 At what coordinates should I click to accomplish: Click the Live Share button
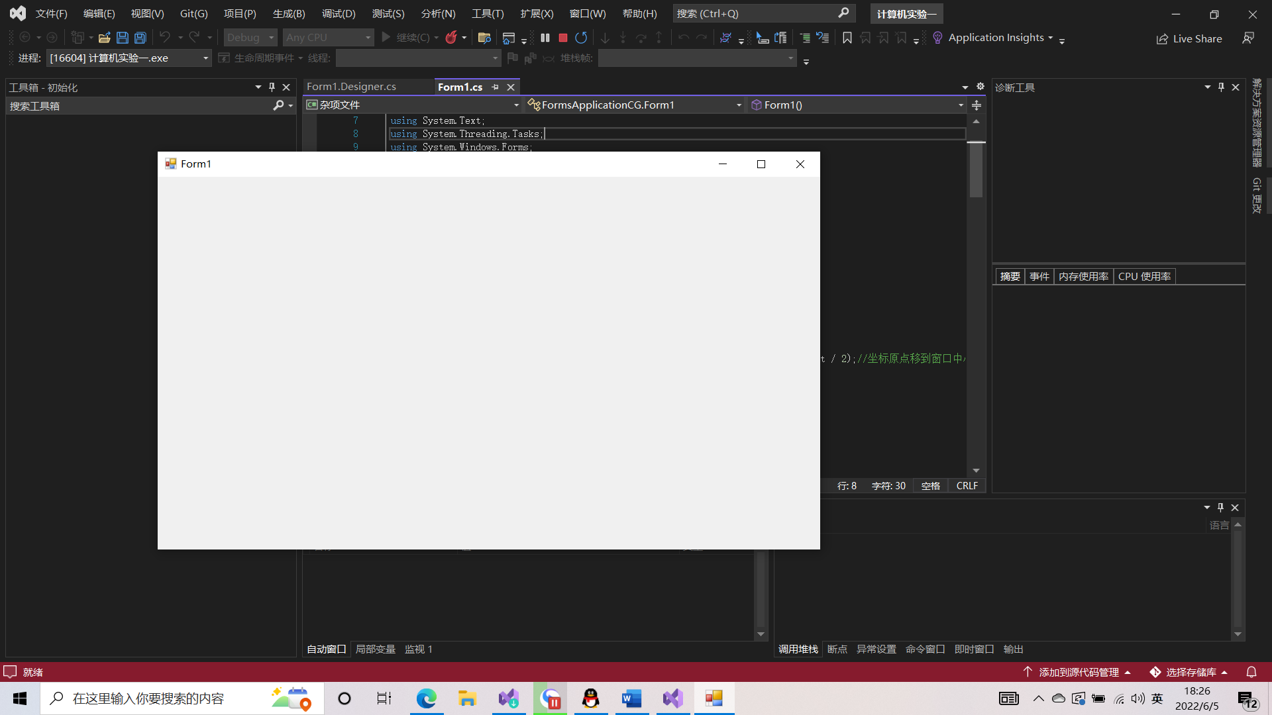tap(1189, 38)
